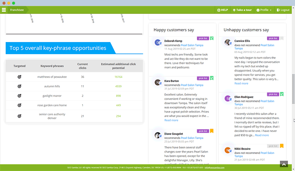The width and height of the screenshot is (295, 171).
Task: Click click potential value 294
Action: click(118, 116)
